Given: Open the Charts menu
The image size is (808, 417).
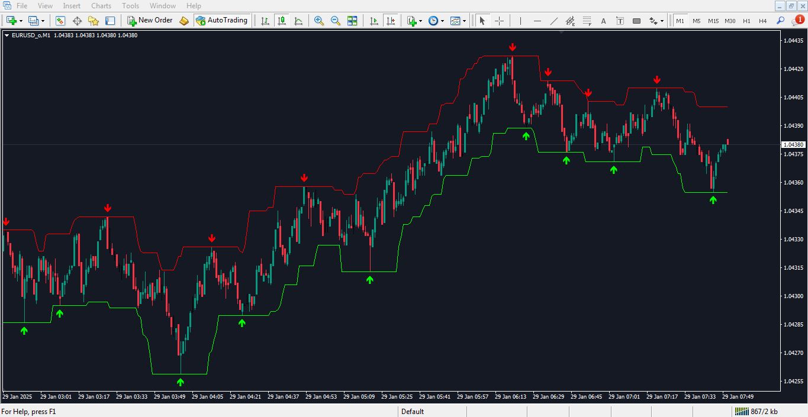Looking at the screenshot, I should click(x=101, y=5).
